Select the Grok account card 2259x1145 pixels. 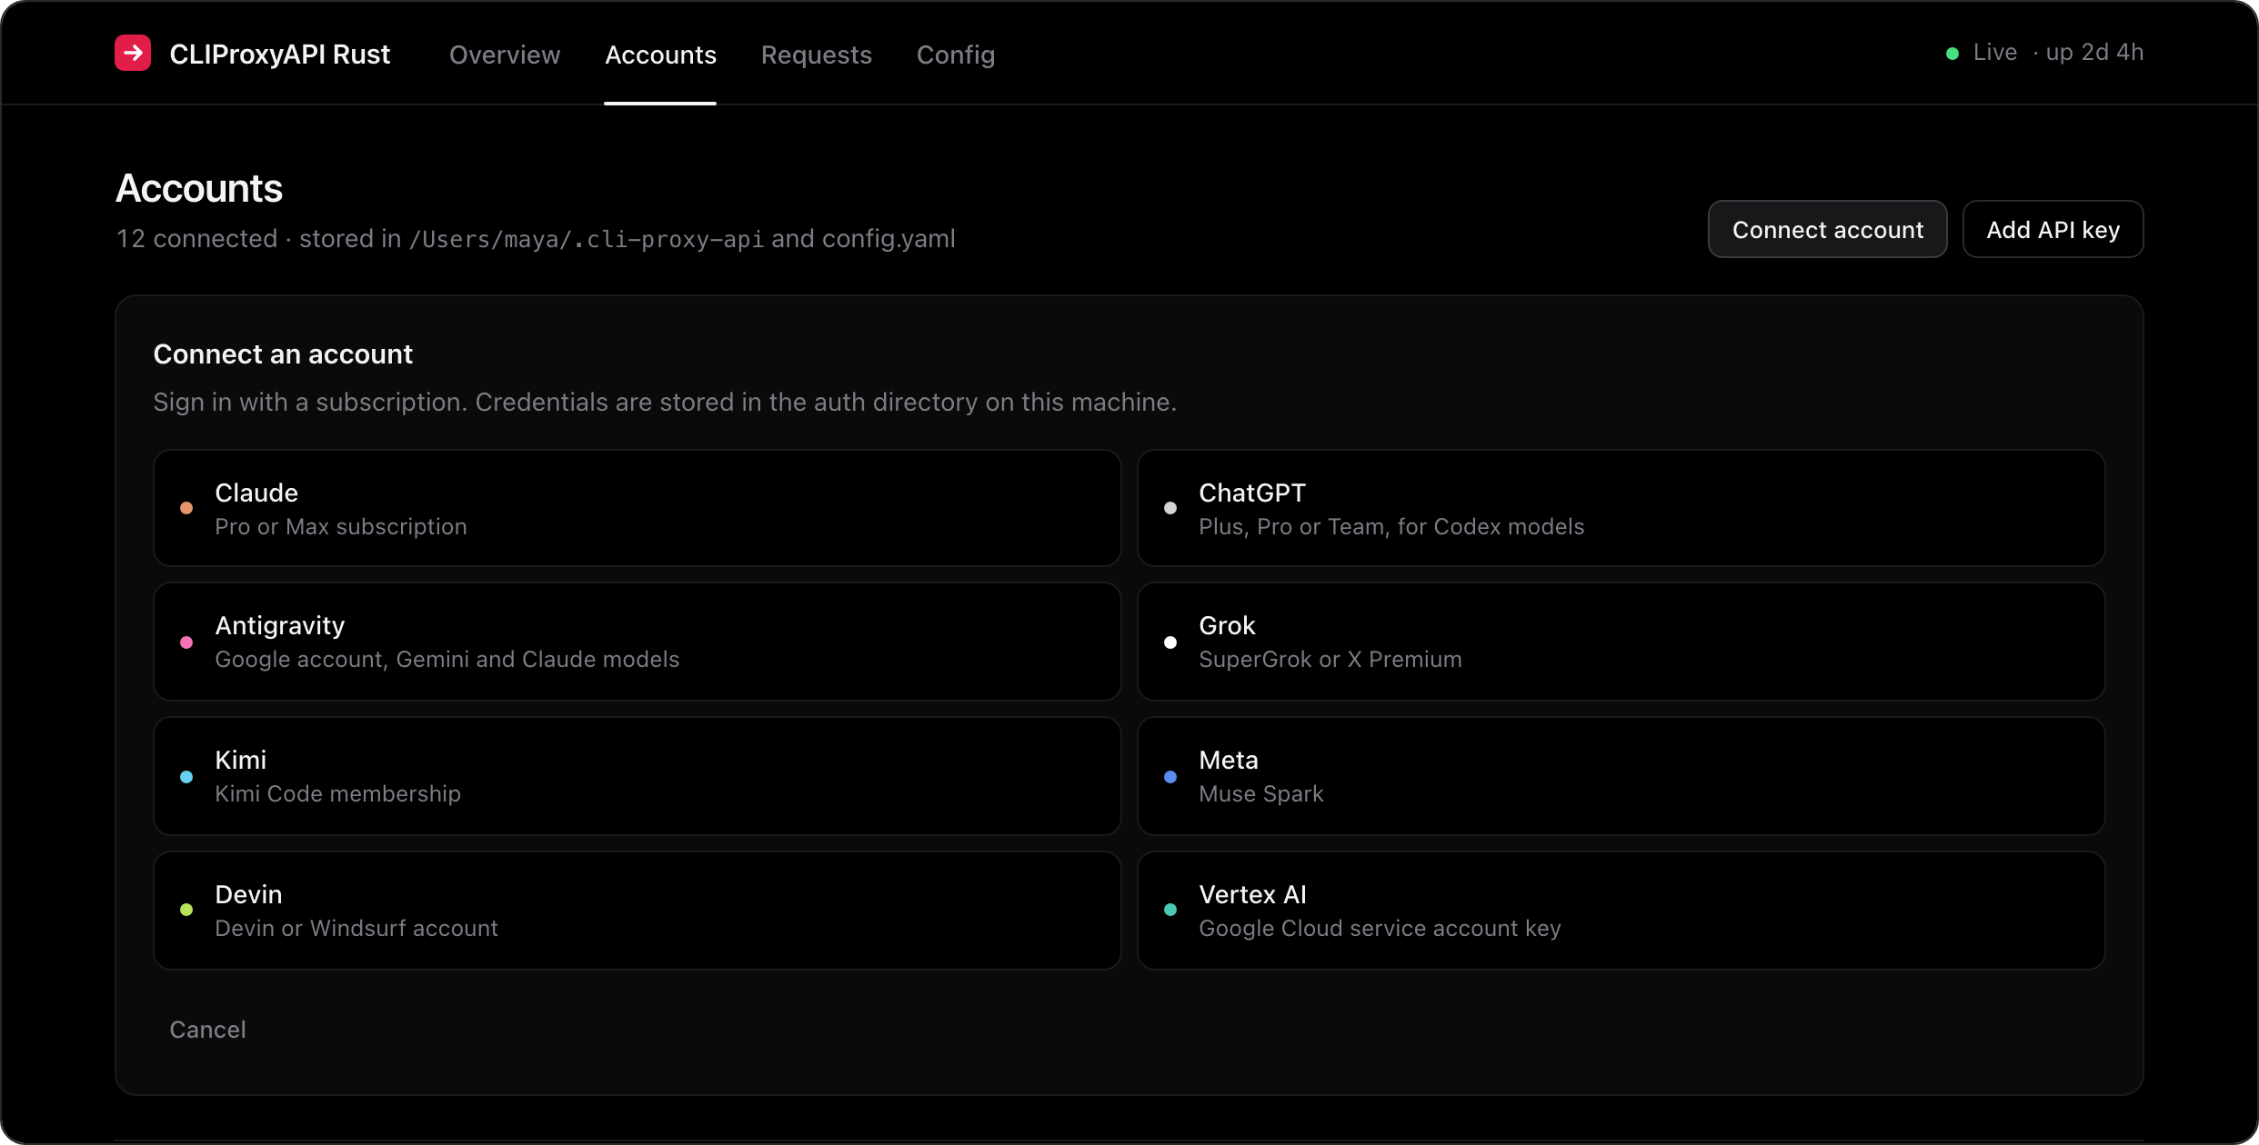(x=1621, y=642)
